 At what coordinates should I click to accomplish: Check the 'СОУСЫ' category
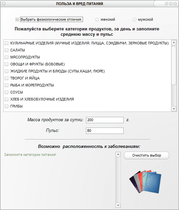click(6, 92)
